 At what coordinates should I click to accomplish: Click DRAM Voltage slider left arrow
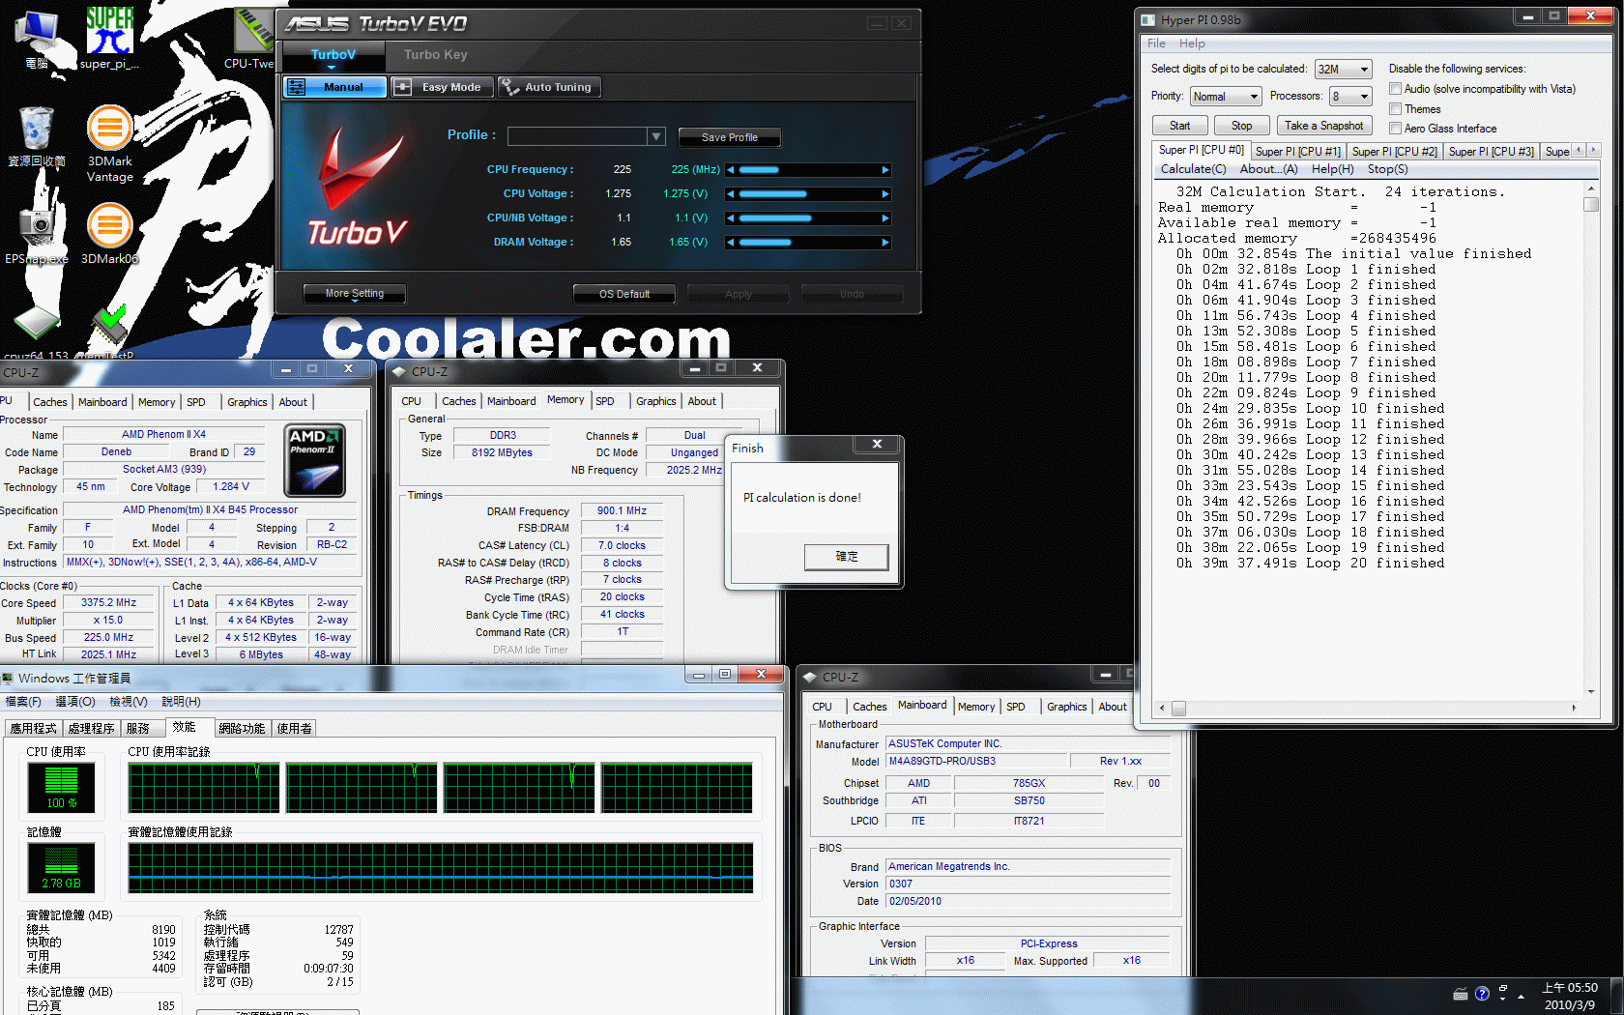pos(731,243)
